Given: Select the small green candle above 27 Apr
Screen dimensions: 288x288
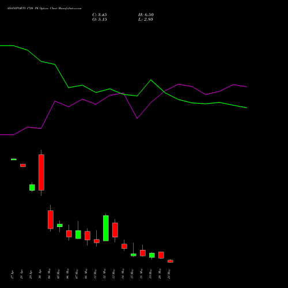Looking at the screenshot, I should pos(14,160).
